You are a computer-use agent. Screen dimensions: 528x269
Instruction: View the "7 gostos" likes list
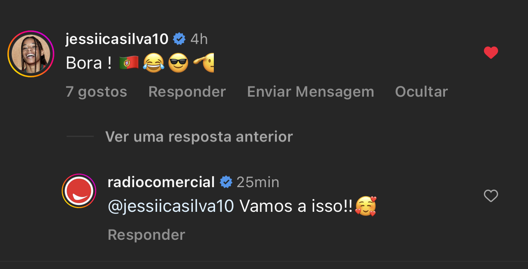click(x=96, y=92)
